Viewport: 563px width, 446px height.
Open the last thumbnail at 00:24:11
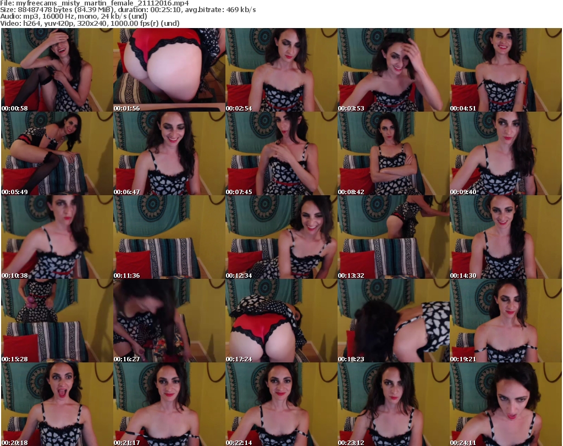[x=506, y=404]
